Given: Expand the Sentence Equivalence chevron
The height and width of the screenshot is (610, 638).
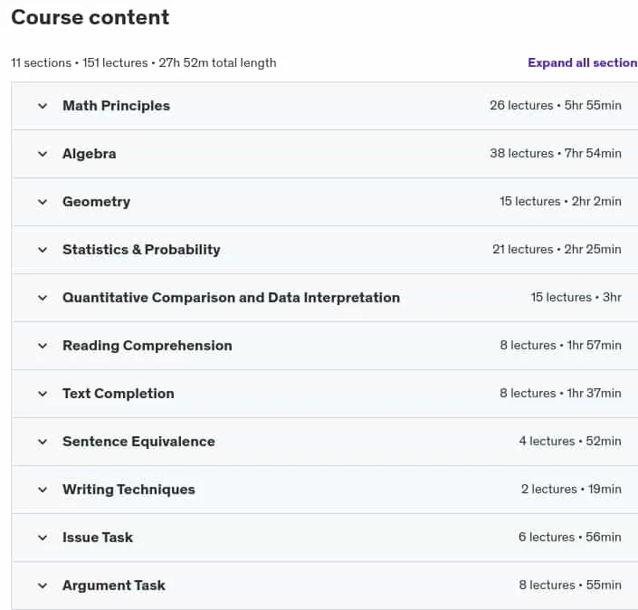Looking at the screenshot, I should pos(43,442).
